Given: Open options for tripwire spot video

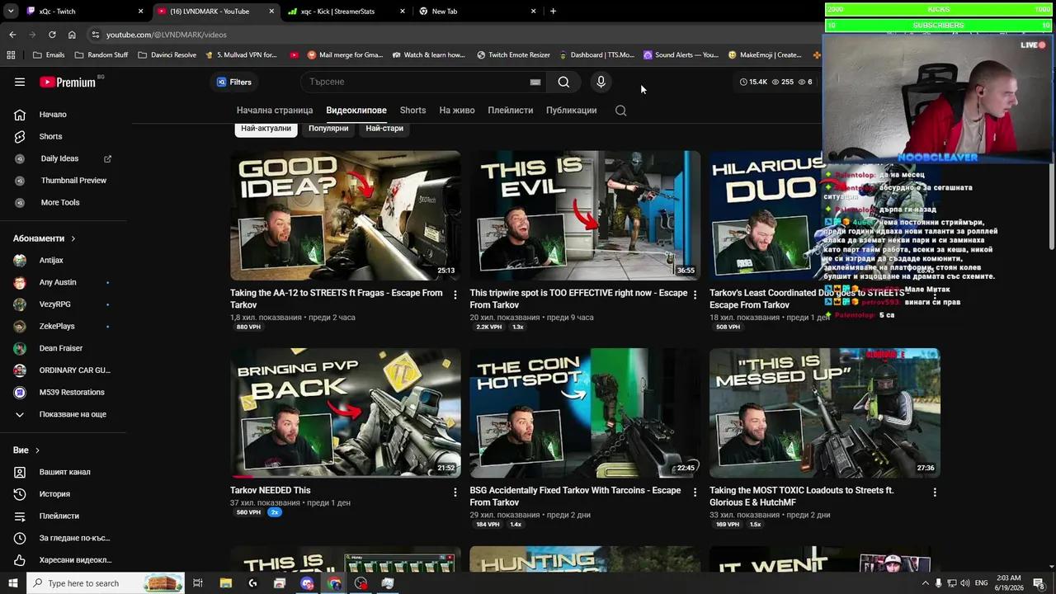Looking at the screenshot, I should [x=695, y=295].
